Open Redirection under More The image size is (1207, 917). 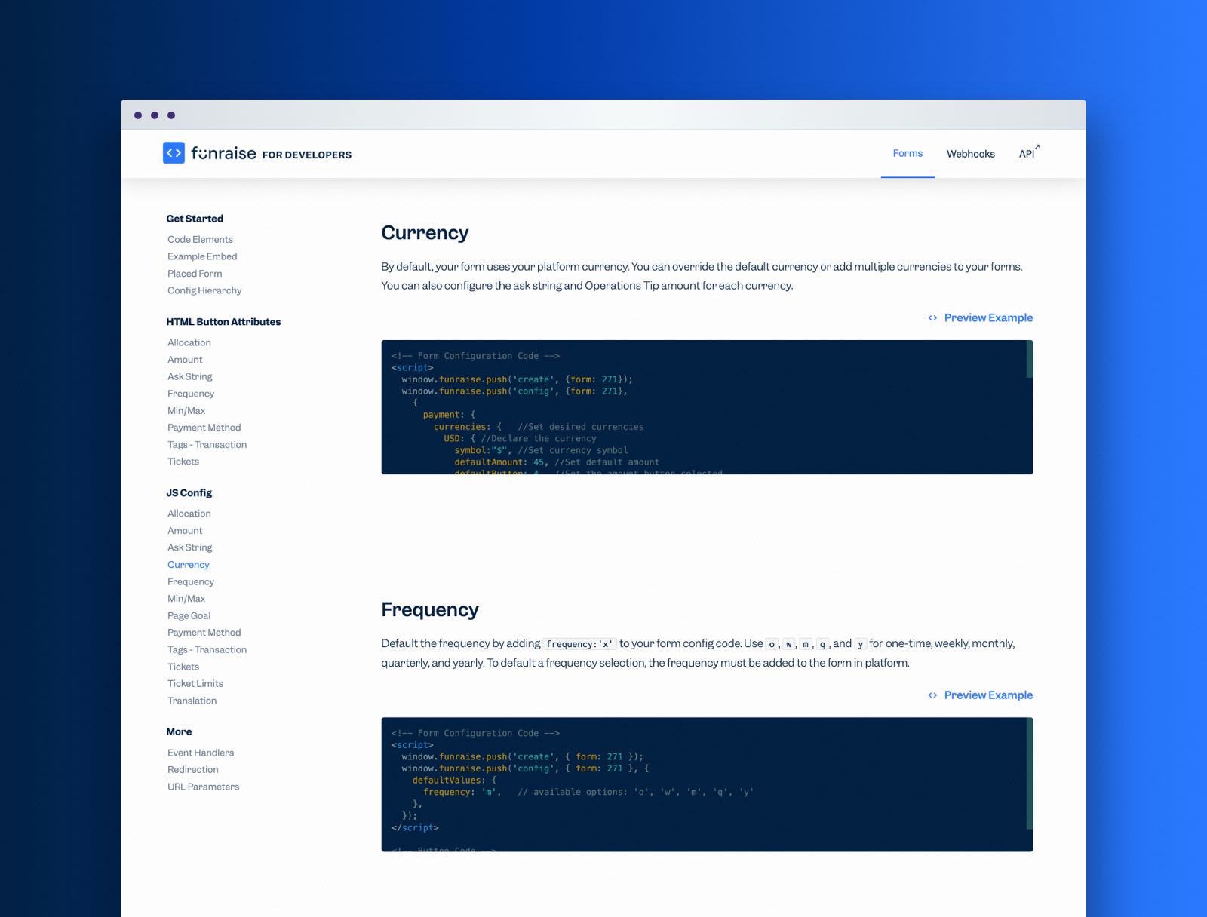point(193,770)
